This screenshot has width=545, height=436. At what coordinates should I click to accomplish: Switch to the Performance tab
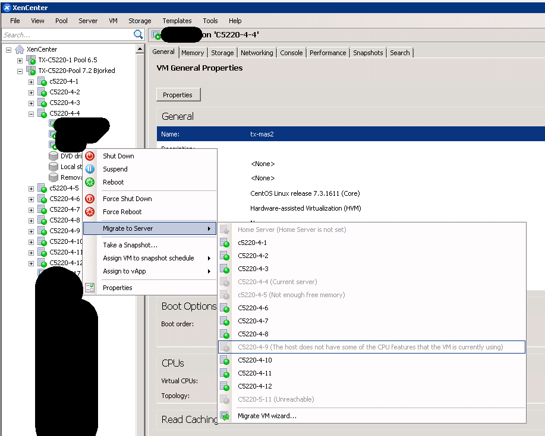[327, 53]
